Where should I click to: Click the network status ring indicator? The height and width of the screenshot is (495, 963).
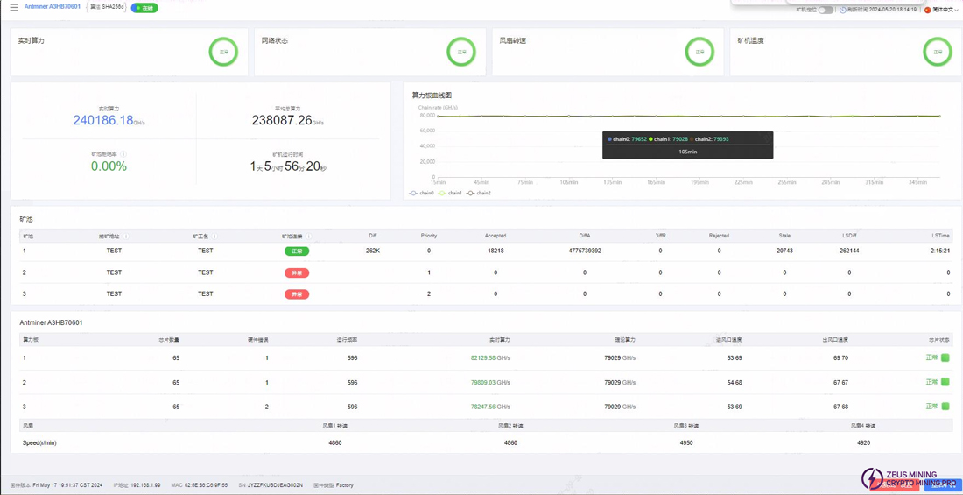tap(461, 52)
